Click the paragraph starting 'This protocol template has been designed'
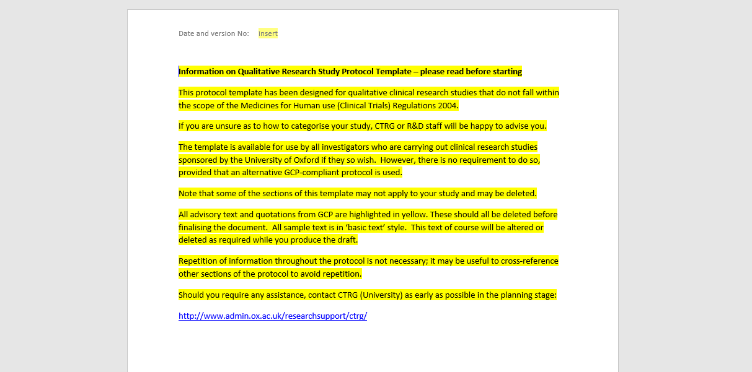Viewport: 752px width, 372px height. 369,99
